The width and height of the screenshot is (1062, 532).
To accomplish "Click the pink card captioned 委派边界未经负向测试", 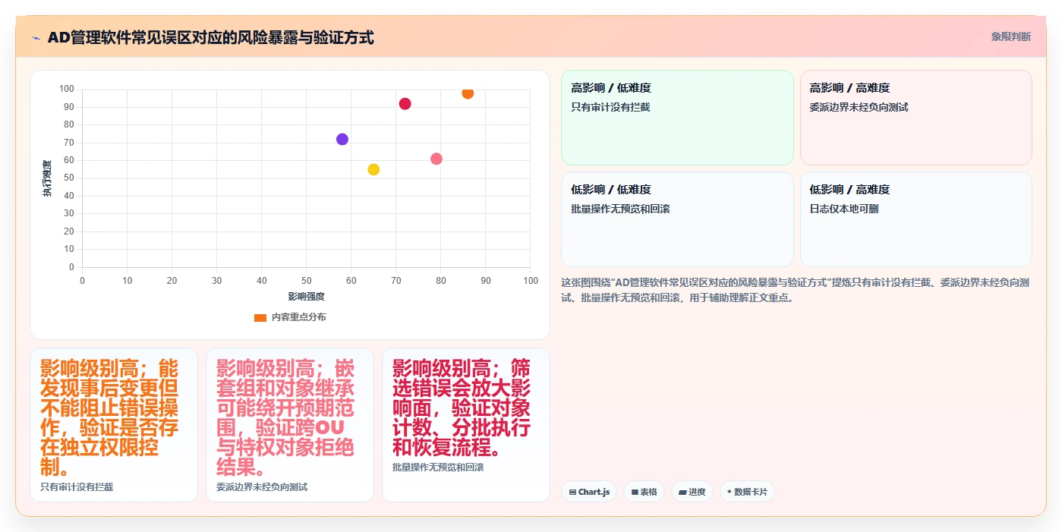I will (290, 425).
